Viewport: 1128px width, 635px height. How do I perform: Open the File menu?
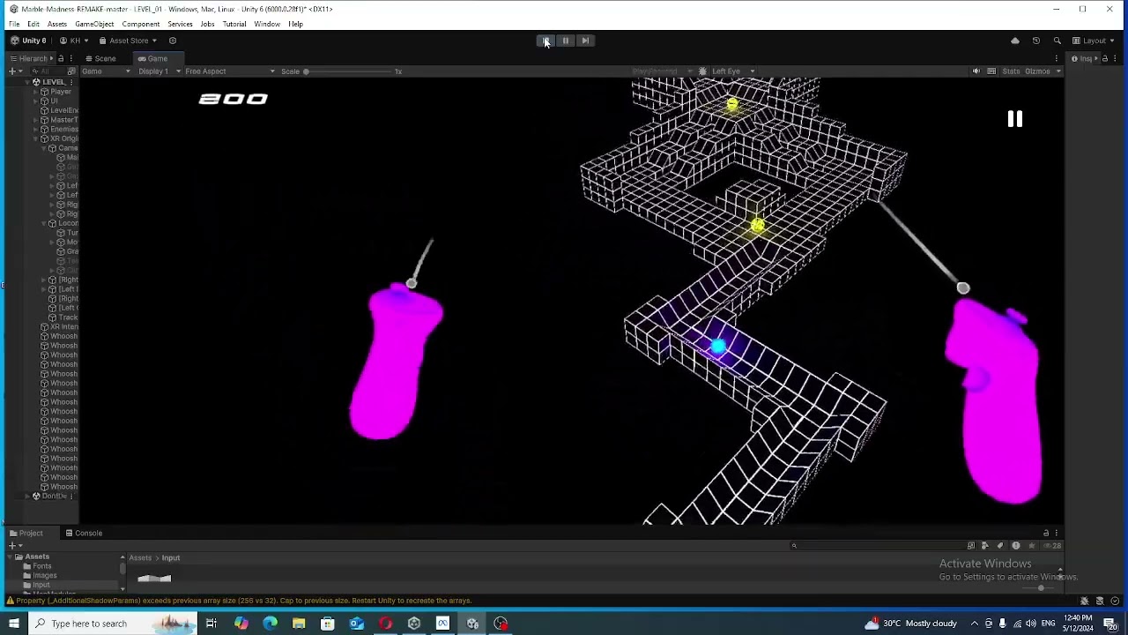pyautogui.click(x=14, y=24)
